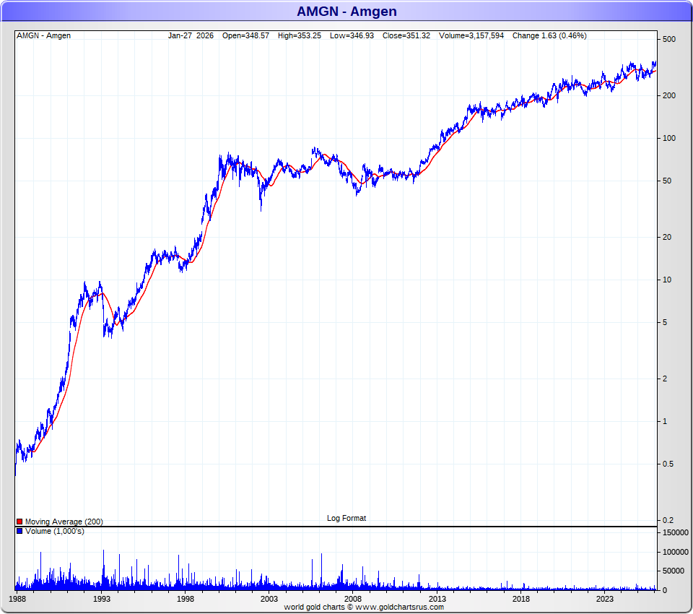Image resolution: width=693 pixels, height=614 pixels.
Task: Click the red Moving Average legend swatch
Action: pyautogui.click(x=19, y=522)
